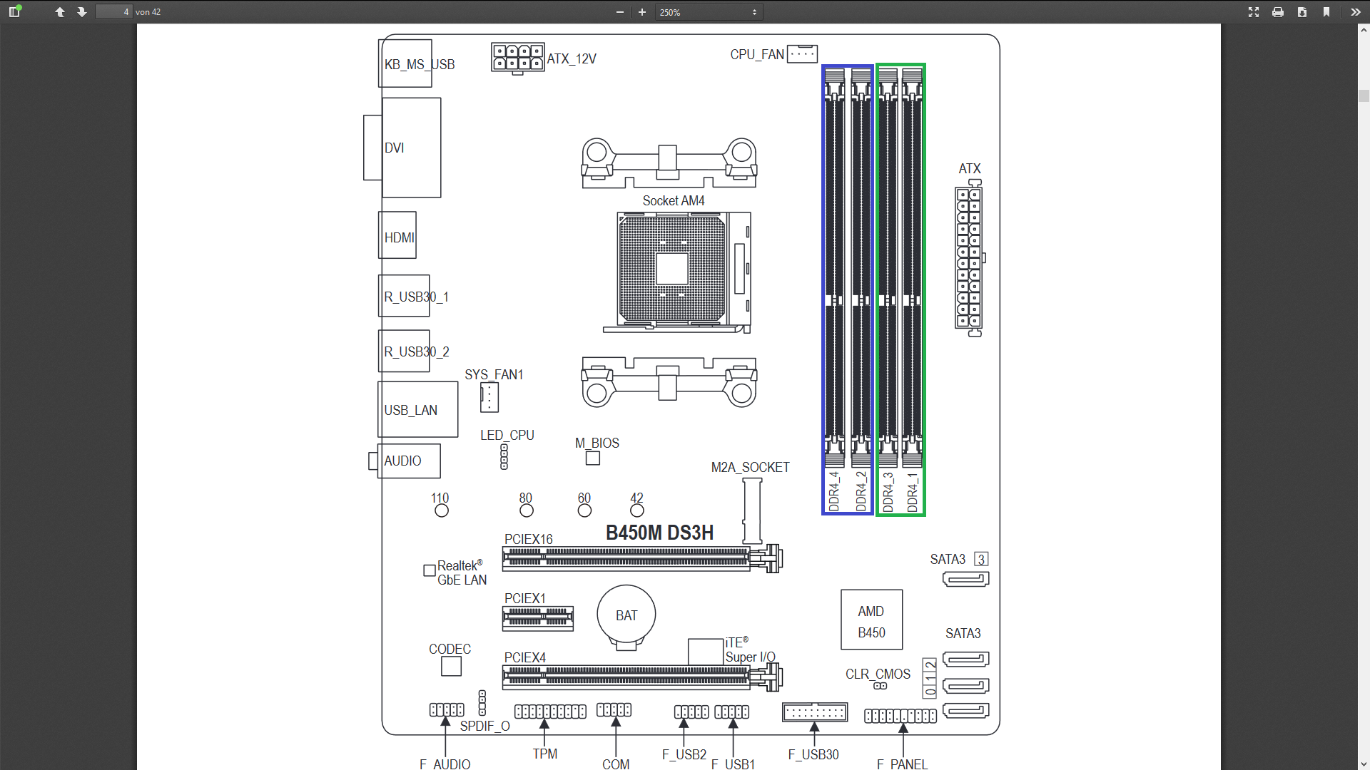Zoom in with plus button
1370x770 pixels.
(x=642, y=11)
